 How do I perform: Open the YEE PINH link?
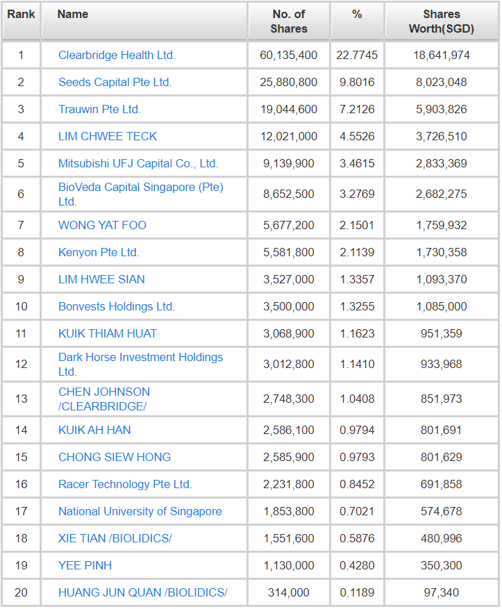tap(85, 566)
